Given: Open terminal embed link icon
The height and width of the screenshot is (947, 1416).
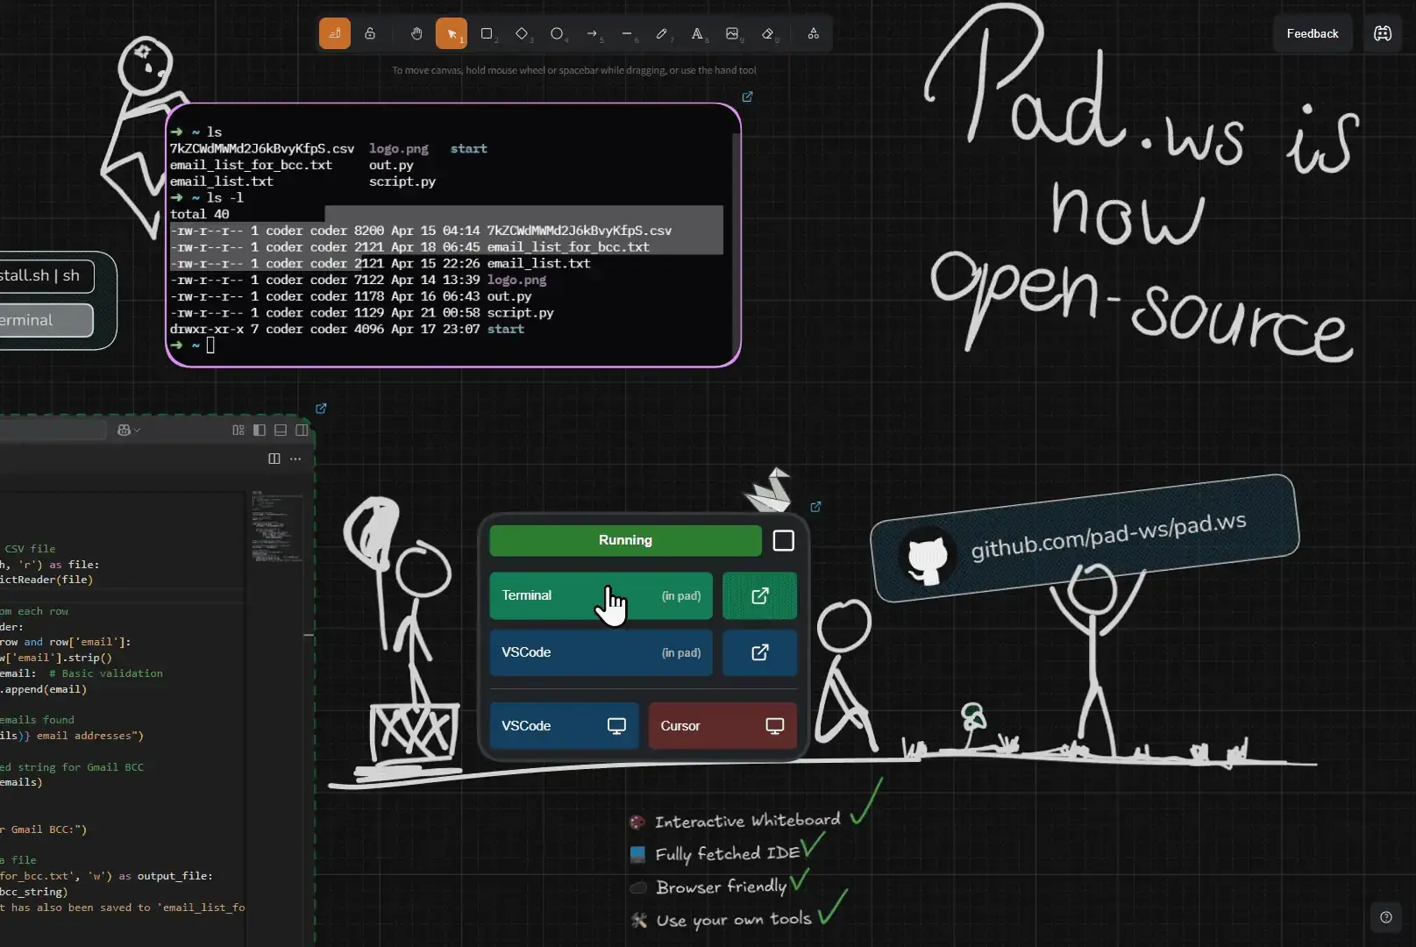Looking at the screenshot, I should click(748, 96).
